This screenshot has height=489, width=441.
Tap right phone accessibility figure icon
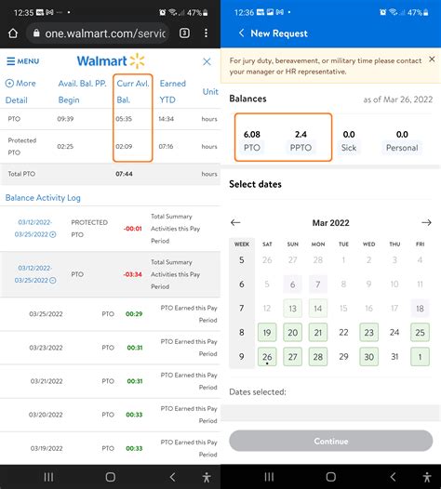coord(427,477)
